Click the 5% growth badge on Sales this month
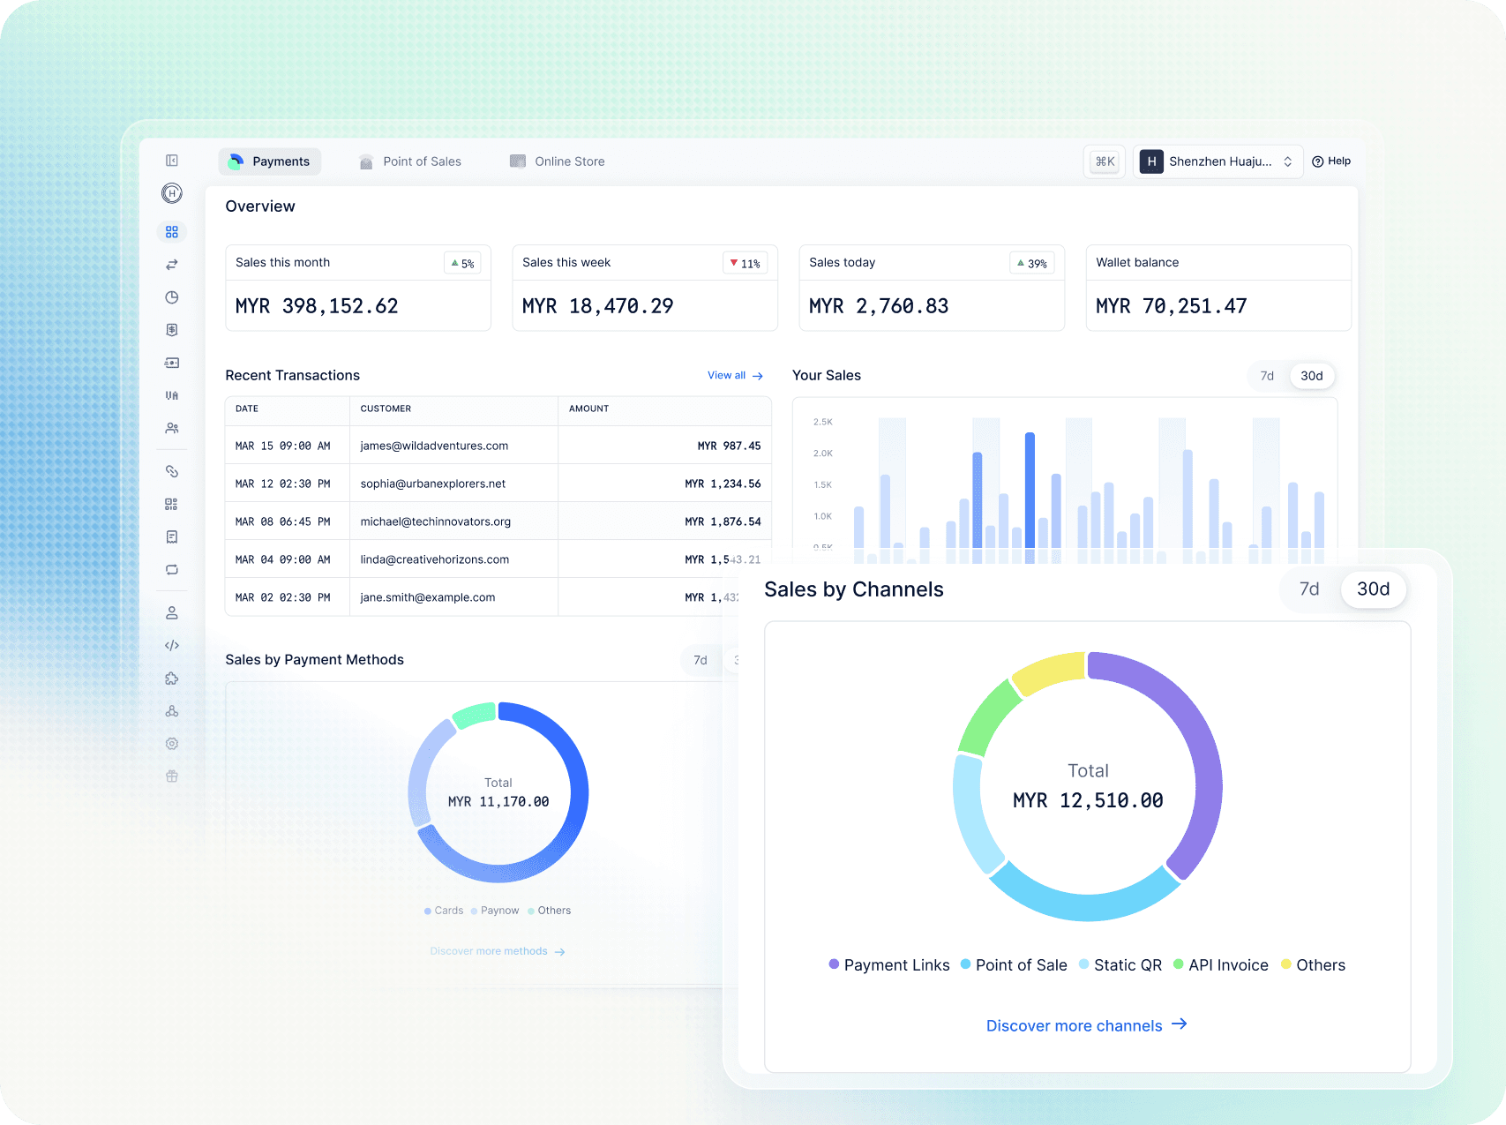This screenshot has width=1506, height=1125. 462,263
